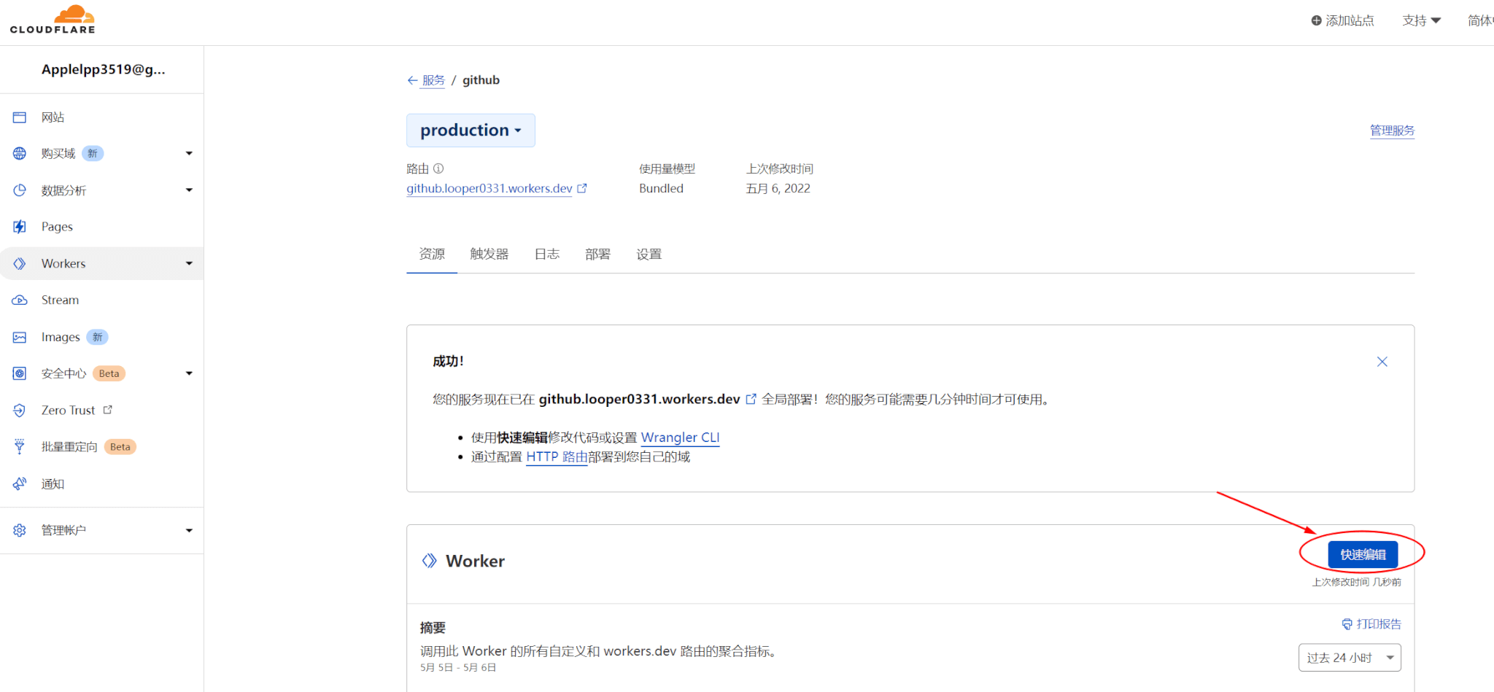
Task: Open the HTTP 路由 link
Action: click(x=557, y=456)
